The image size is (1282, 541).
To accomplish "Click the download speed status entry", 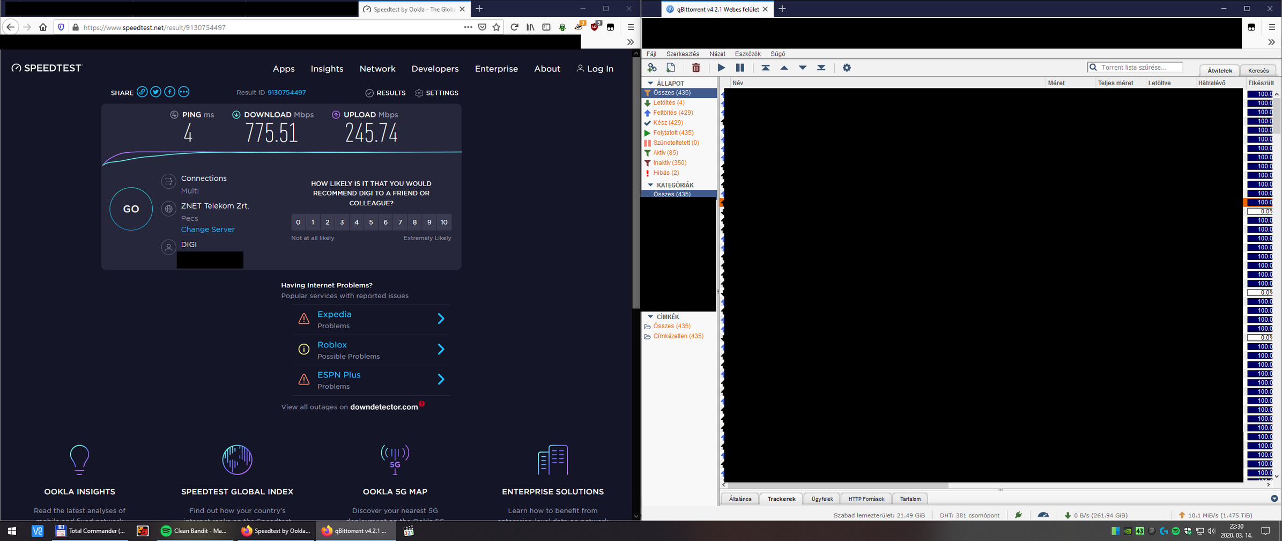I will (x=1096, y=515).
